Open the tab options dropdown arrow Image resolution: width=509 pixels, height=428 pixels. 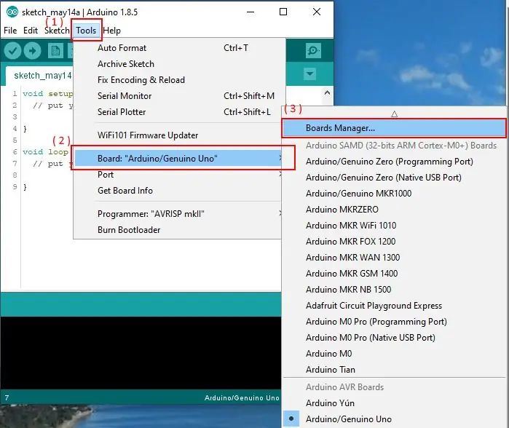tap(310, 74)
